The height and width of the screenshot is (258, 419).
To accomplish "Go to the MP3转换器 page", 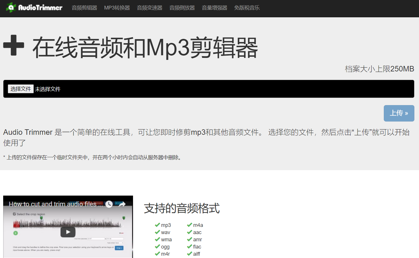I will click(x=117, y=8).
